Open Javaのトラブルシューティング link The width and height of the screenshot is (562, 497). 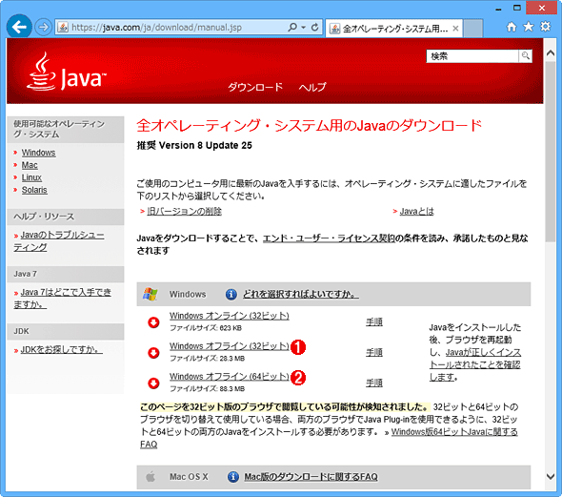[x=59, y=241]
